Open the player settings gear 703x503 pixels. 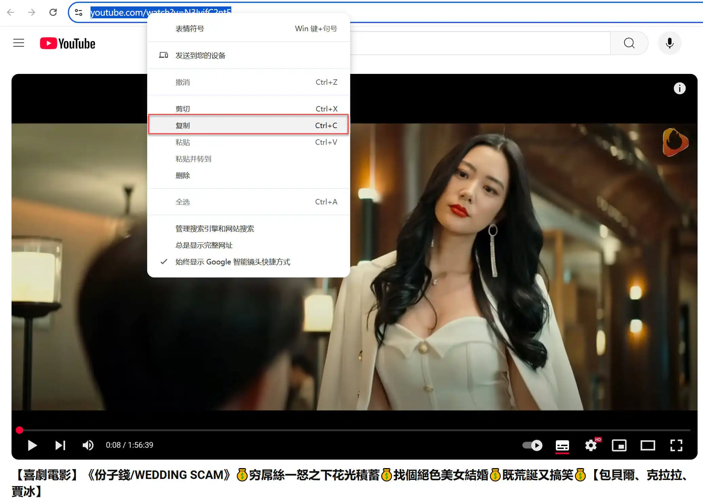(x=591, y=445)
